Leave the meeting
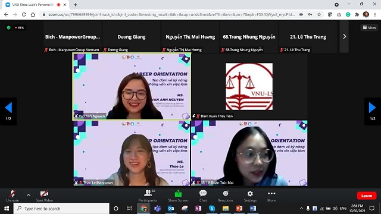The width and height of the screenshot is (381, 214). tap(367, 196)
